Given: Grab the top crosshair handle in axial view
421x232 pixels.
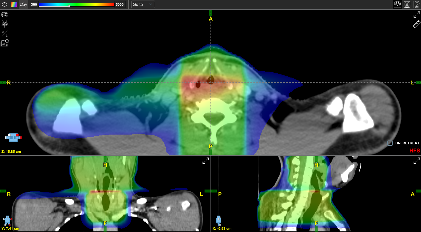Looking at the screenshot, I should [210, 12].
